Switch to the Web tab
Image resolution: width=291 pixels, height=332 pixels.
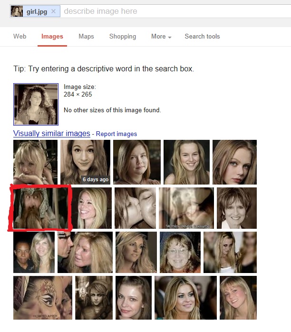click(x=20, y=36)
